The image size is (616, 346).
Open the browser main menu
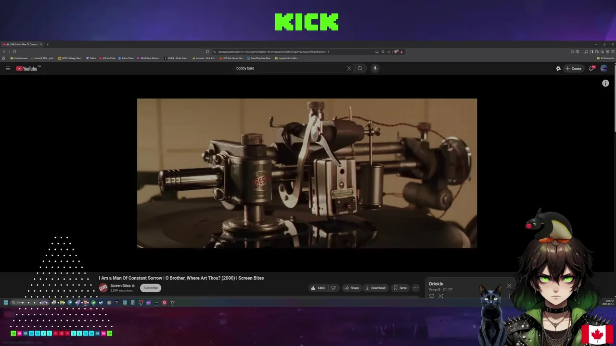click(x=613, y=51)
